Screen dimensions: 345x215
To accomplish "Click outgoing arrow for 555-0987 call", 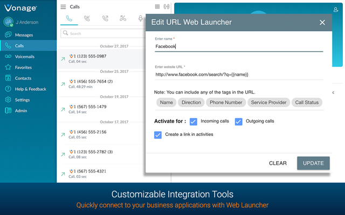I will (x=63, y=59).
